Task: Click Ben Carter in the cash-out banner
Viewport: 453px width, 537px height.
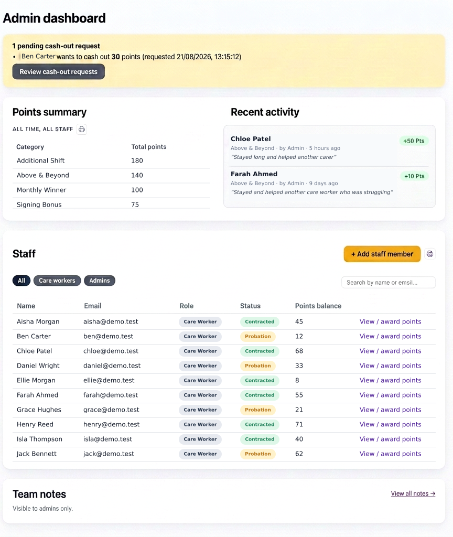Action: pos(38,56)
